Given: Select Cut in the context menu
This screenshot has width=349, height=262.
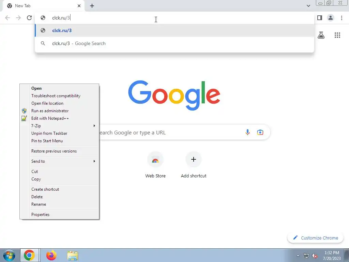Looking at the screenshot, I should (59, 172).
